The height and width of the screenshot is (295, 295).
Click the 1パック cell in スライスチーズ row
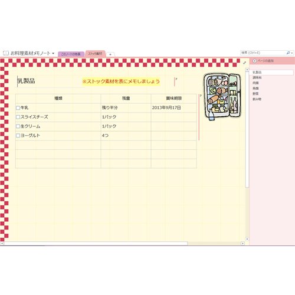tap(126, 117)
